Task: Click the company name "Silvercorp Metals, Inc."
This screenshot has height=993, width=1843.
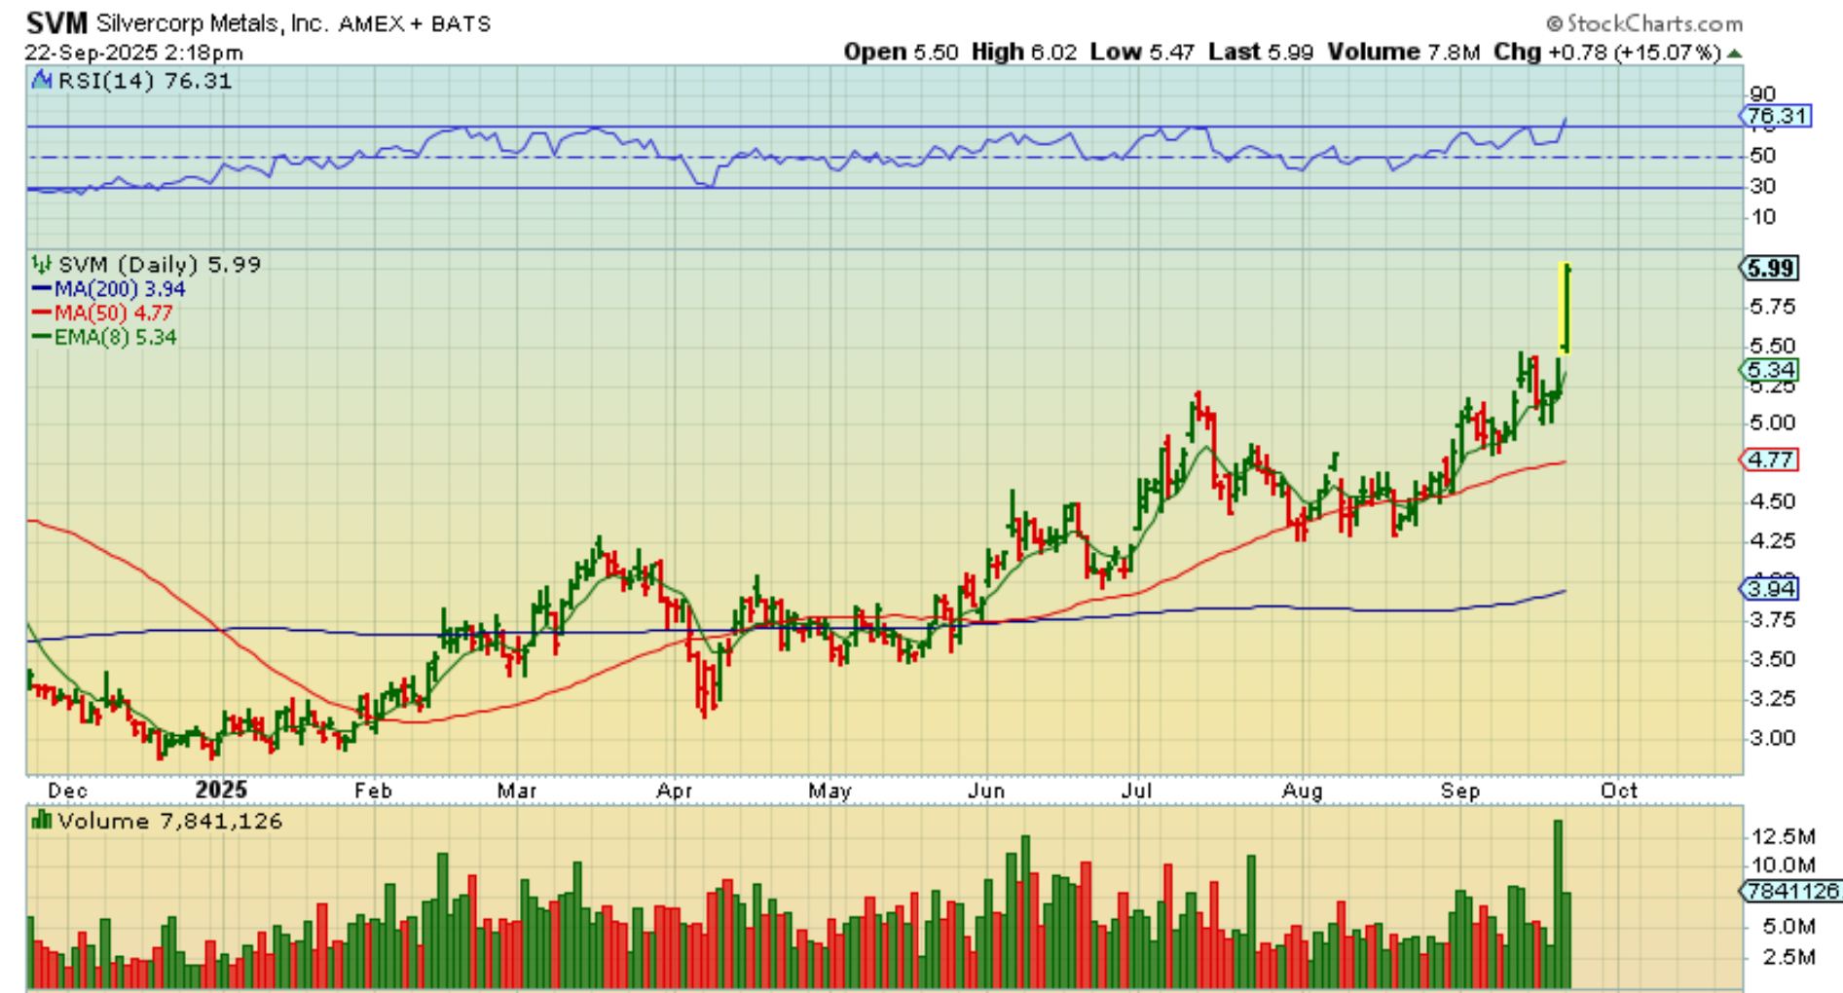Action: [x=212, y=23]
